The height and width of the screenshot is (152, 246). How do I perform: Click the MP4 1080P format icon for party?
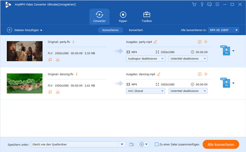point(225,50)
